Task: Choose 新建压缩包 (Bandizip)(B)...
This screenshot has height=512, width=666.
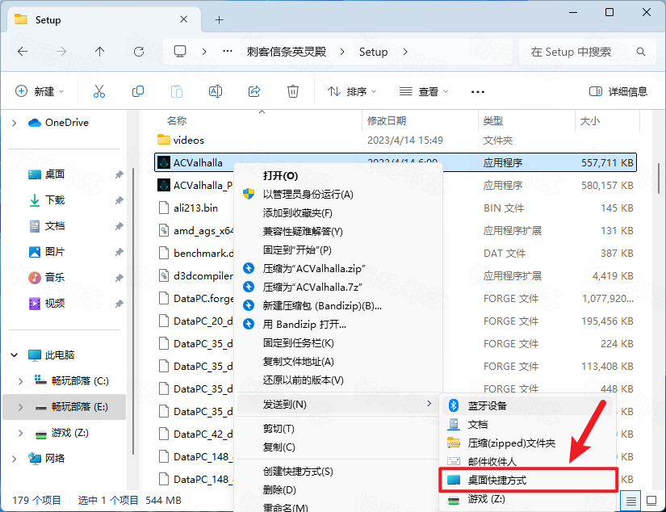Action: coord(322,306)
